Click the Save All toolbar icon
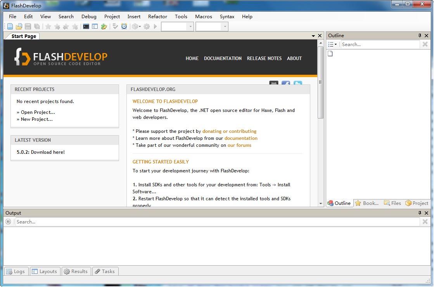The height and width of the screenshot is (287, 434). (36, 26)
